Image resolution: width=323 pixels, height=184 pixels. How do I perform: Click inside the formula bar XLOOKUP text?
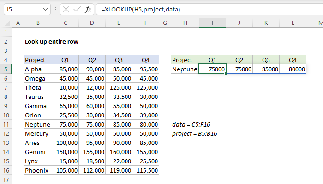(141, 10)
